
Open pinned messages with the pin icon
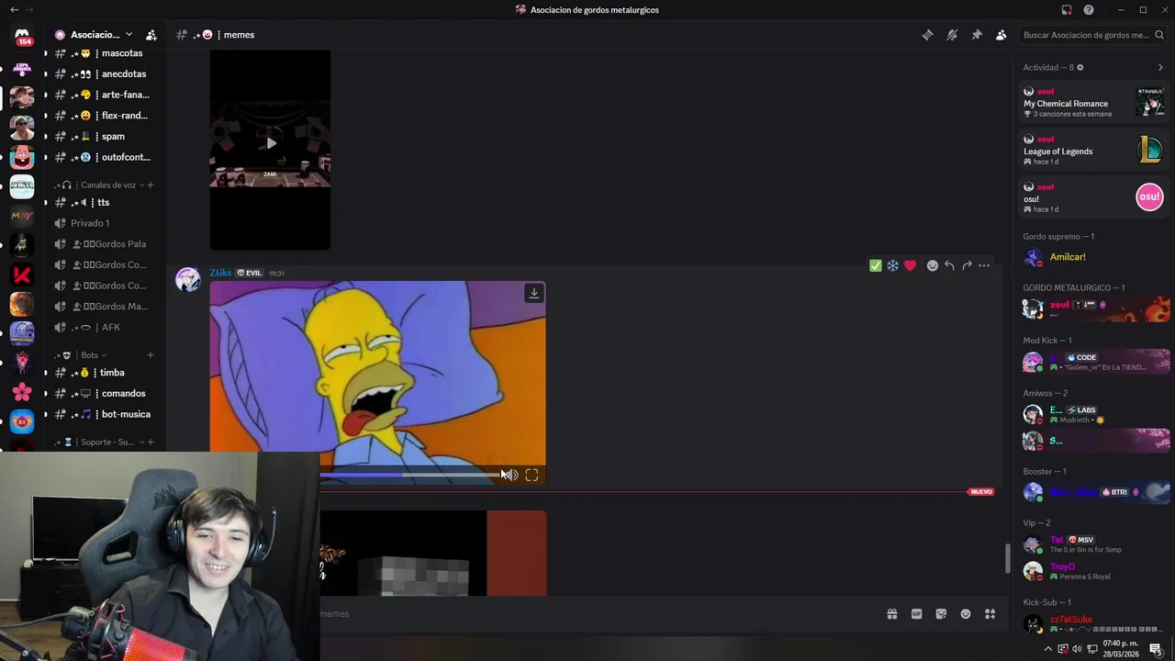(977, 35)
